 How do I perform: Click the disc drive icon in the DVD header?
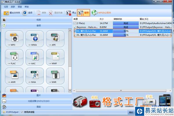click(4, 101)
